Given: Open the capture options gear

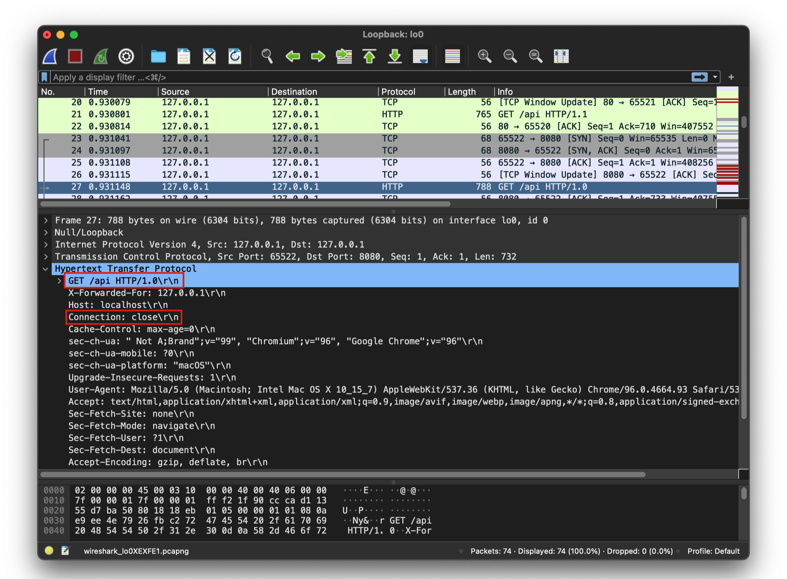Looking at the screenshot, I should (126, 56).
